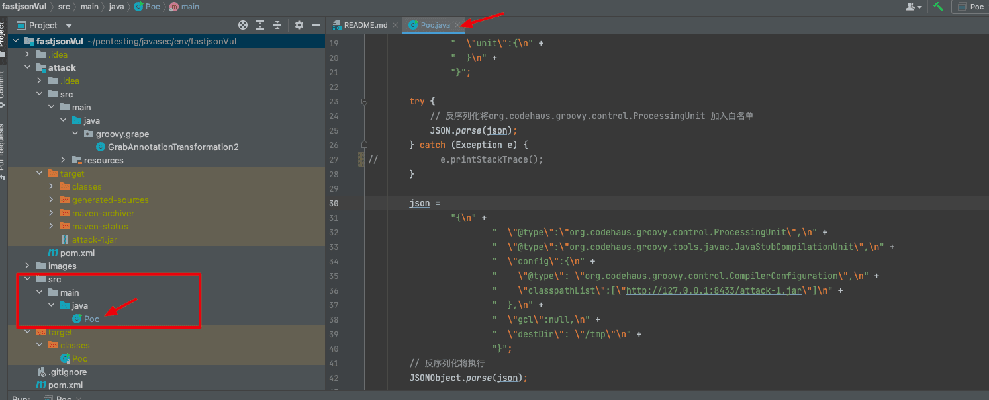
Task: Click the Collapse All icon in Project panel
Action: (277, 25)
